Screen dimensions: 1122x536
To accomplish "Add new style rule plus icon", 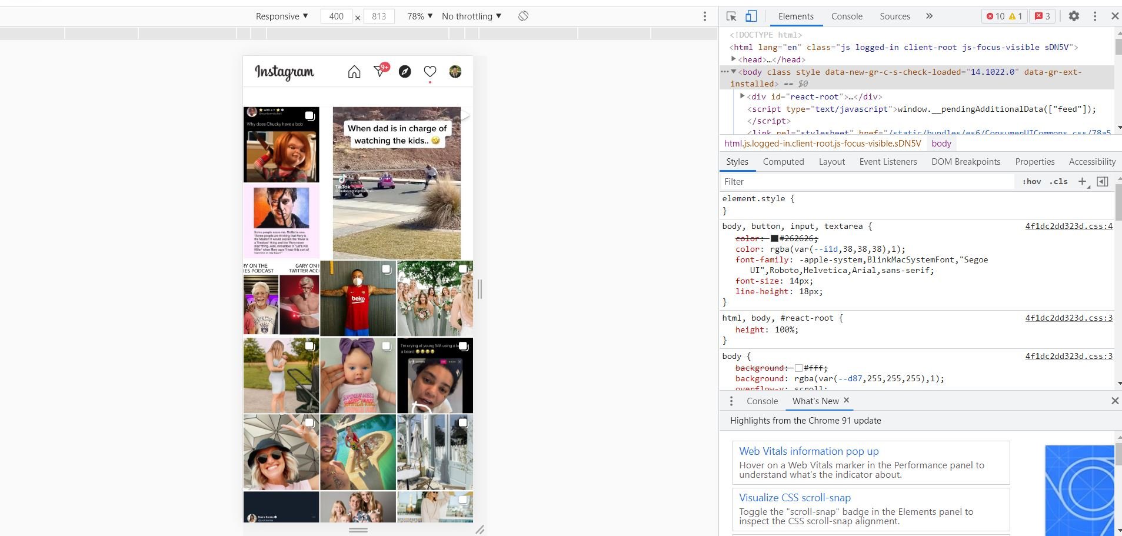I will (1082, 182).
